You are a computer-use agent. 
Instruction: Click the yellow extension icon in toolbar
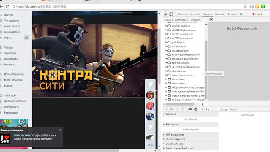click(x=257, y=7)
